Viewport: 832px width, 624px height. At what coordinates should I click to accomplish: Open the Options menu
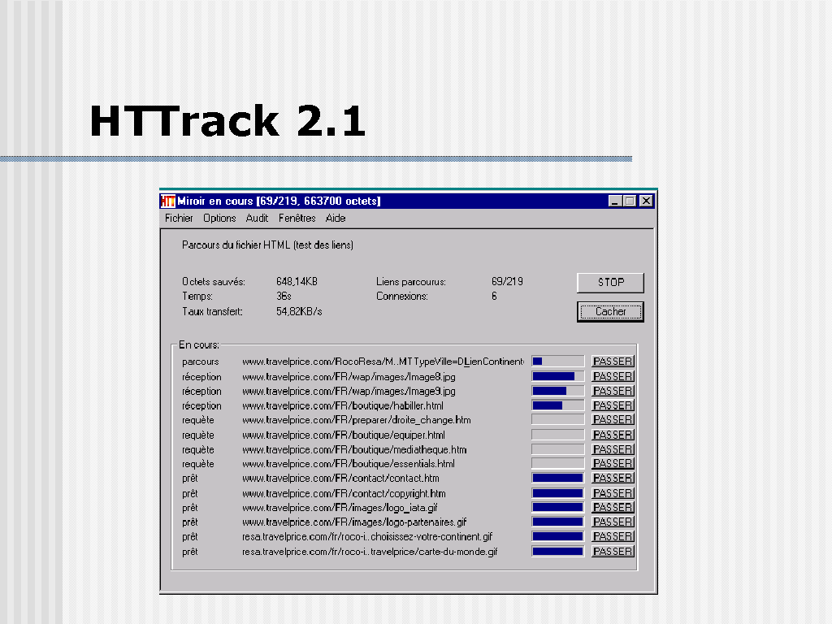pyautogui.click(x=219, y=218)
